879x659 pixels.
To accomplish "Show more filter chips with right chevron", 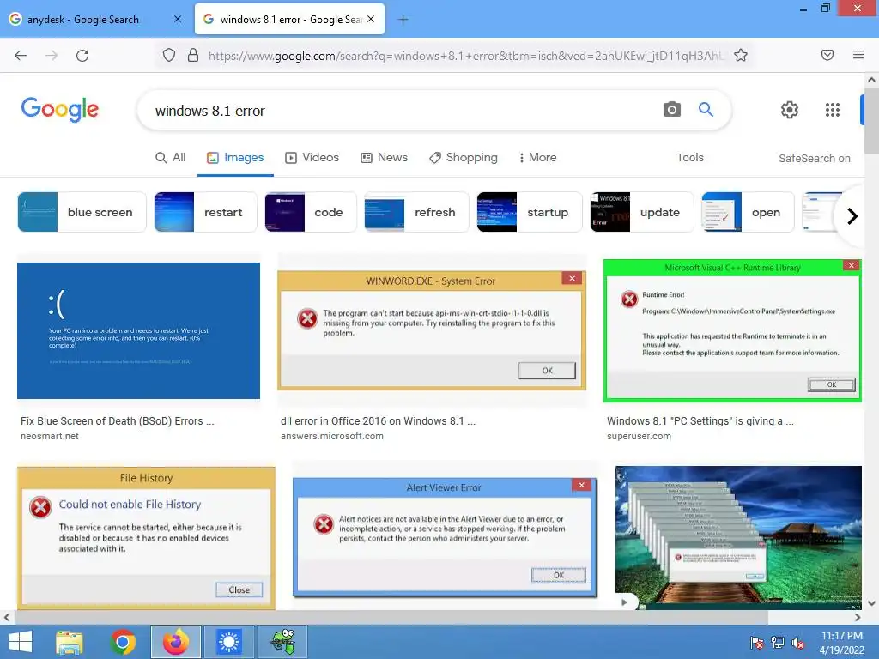I will pyautogui.click(x=852, y=215).
